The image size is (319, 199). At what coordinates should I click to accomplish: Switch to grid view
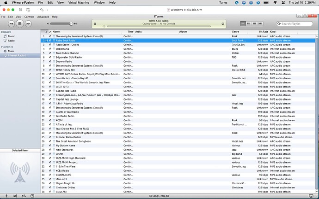click(x=254, y=23)
